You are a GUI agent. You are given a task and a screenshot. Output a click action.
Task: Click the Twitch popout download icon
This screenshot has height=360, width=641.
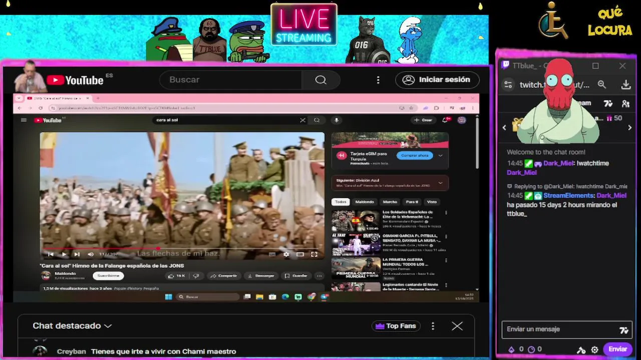coord(626,85)
